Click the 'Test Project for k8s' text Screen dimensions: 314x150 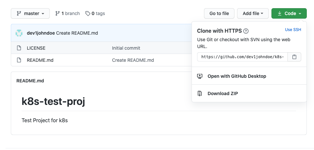[x=45, y=120]
